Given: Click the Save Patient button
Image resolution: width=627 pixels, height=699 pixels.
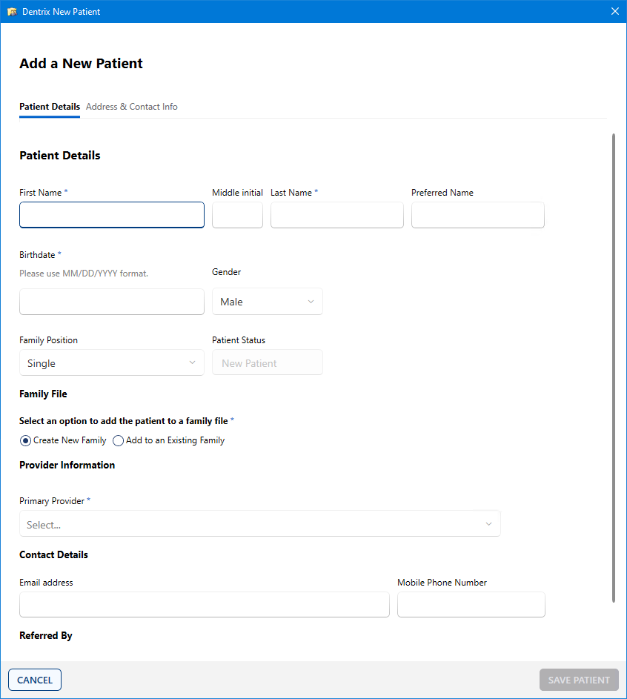Looking at the screenshot, I should tap(578, 680).
